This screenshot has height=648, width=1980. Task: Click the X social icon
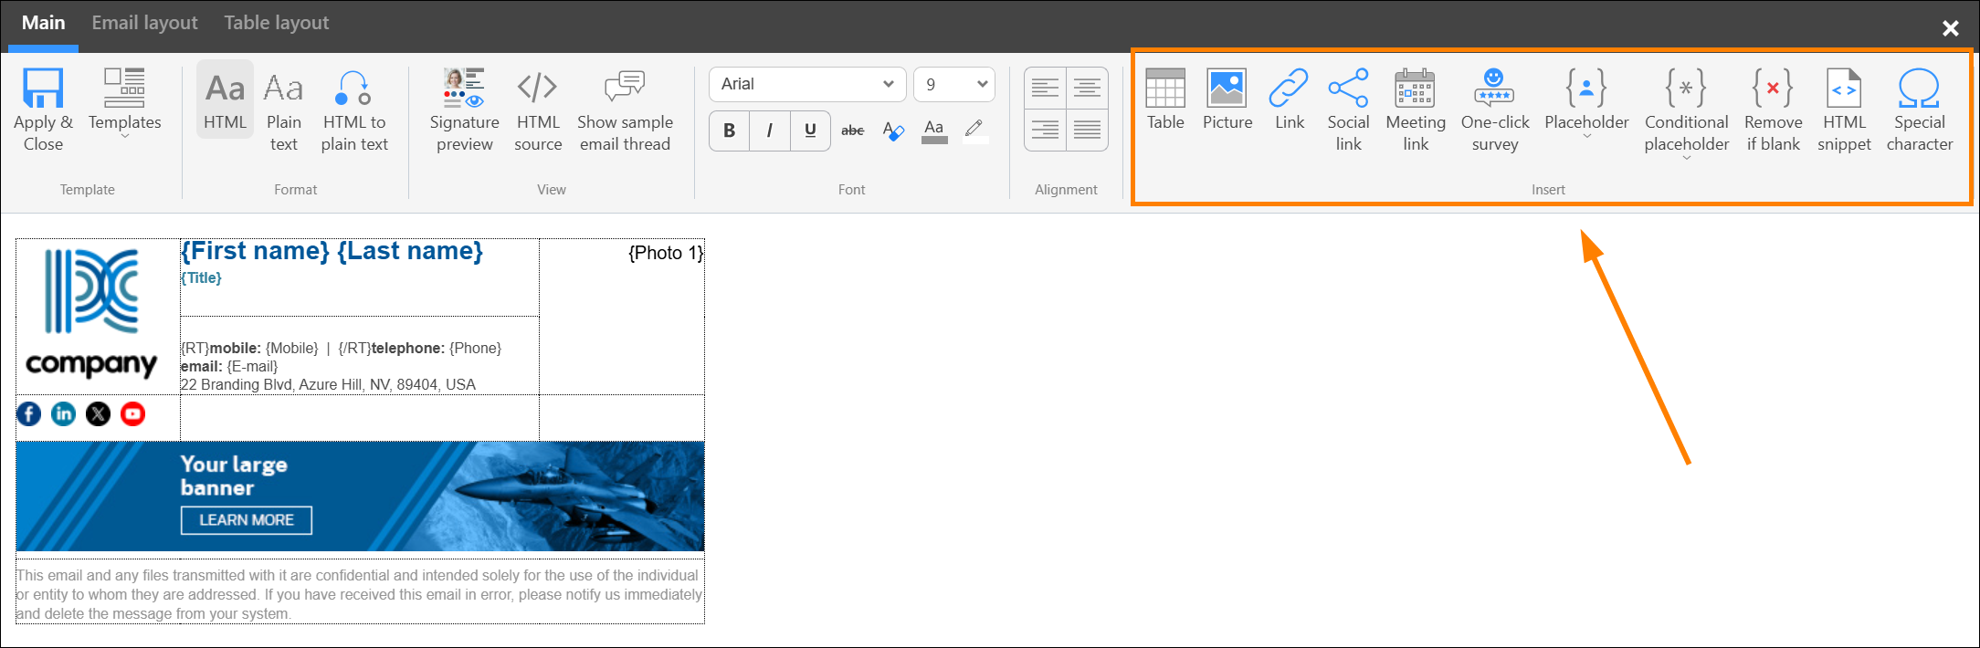98,414
